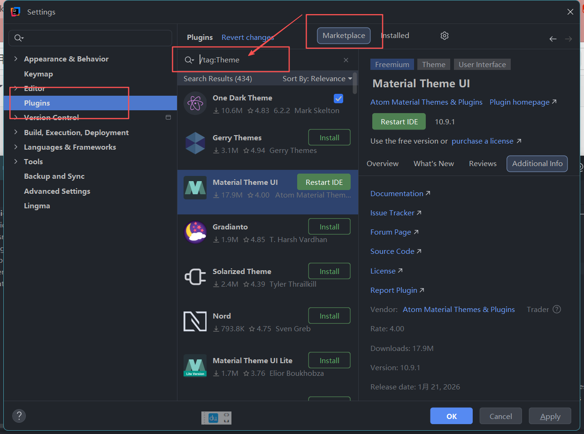Click the plugin search magnifier icon
Screen dimensions: 584x434
[x=189, y=60]
